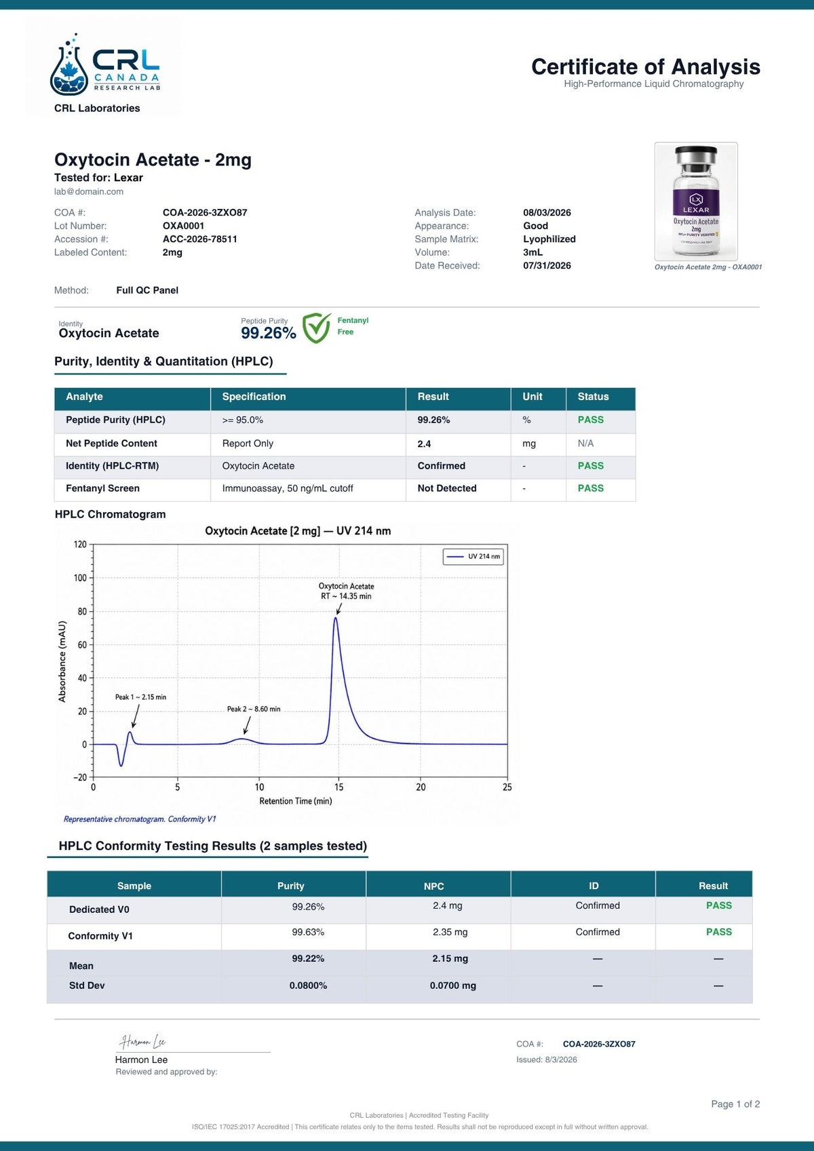814x1151 pixels.
Task: Click the 2.4 result in Net Peptide Content row
Action: [424, 444]
